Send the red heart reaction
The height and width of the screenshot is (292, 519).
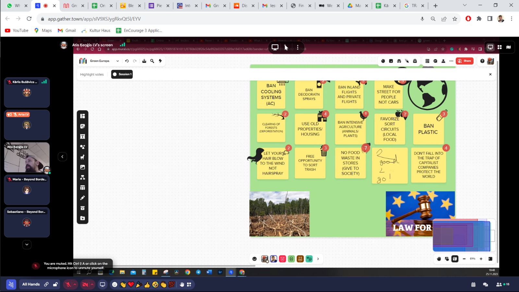point(131,285)
